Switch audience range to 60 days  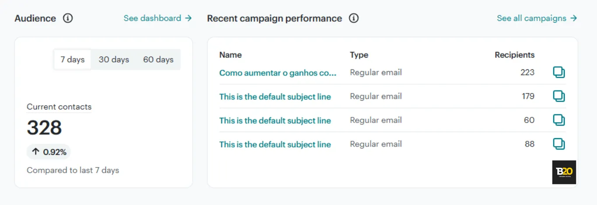coord(158,60)
